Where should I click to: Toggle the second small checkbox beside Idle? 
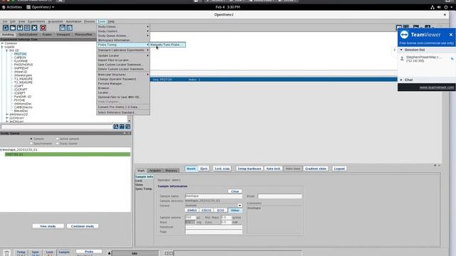click(171, 253)
